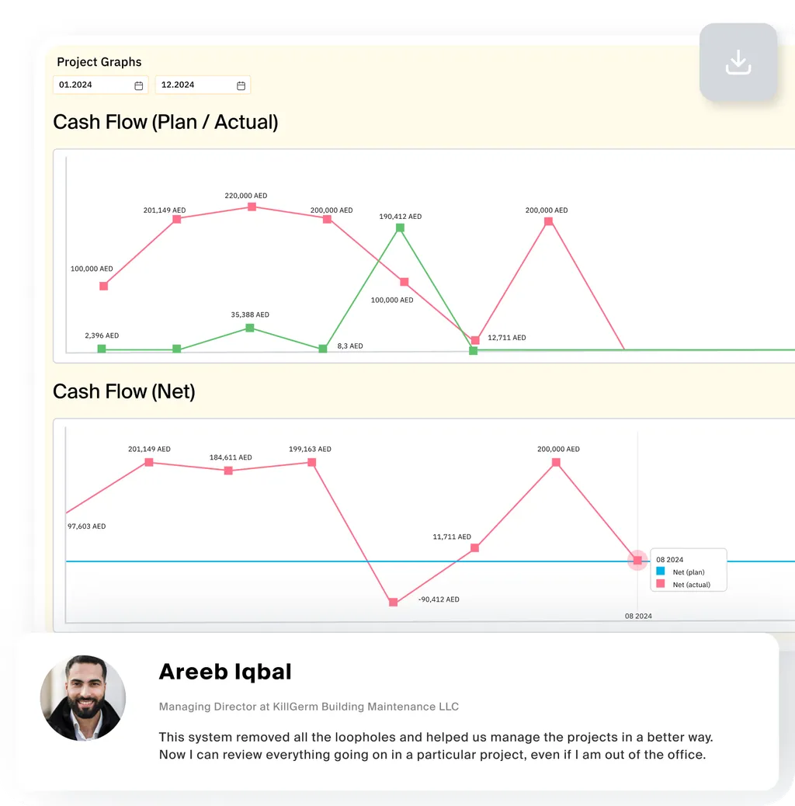The image size is (795, 806).
Task: Select the -90,412 AED net point
Action: [x=393, y=602]
